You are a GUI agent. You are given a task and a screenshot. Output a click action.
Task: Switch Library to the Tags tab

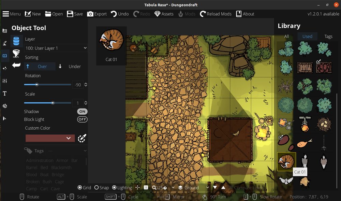328,36
